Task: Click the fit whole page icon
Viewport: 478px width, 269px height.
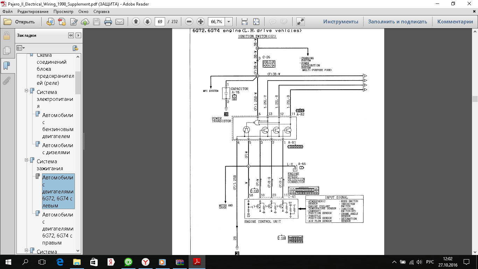Action: tap(256, 22)
